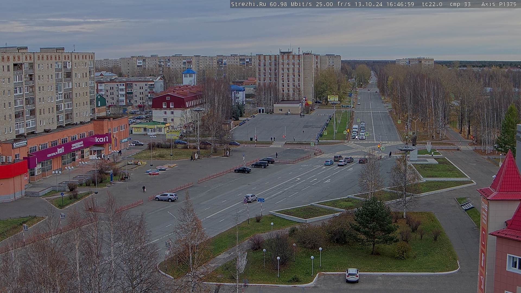521x293 pixels.
Task: Select the Axis P1375 camera model text
Action: point(499,4)
